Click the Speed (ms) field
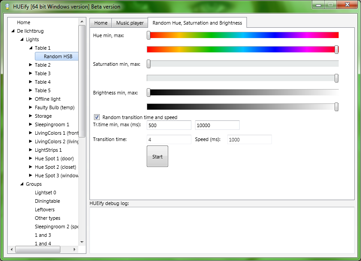 pyautogui.click(x=250, y=140)
